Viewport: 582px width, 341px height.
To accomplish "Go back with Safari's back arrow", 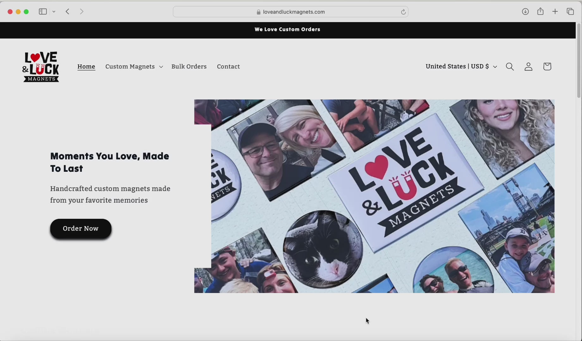I will [x=67, y=12].
